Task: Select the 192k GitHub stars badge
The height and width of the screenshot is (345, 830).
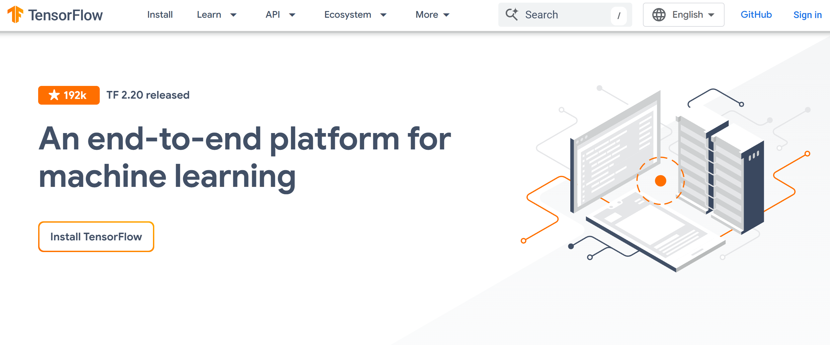Action: pyautogui.click(x=68, y=95)
